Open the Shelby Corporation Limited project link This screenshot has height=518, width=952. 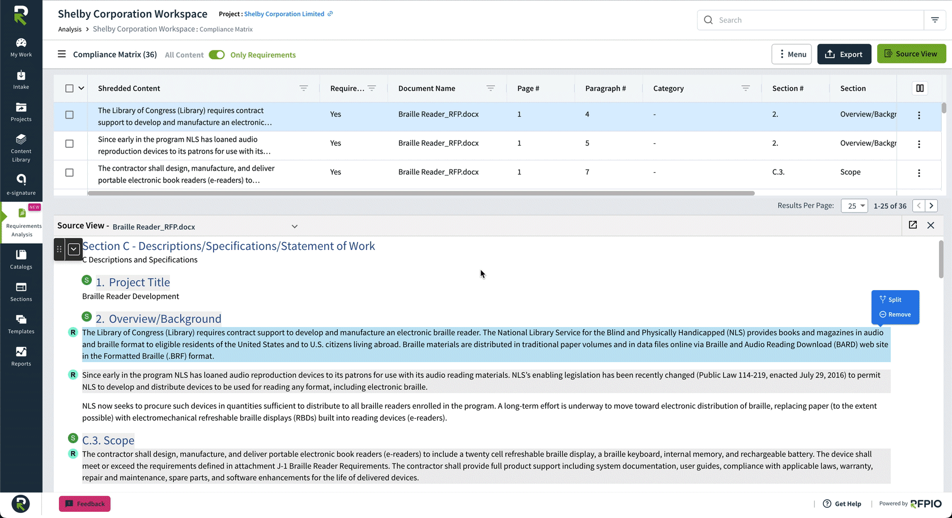click(x=284, y=14)
